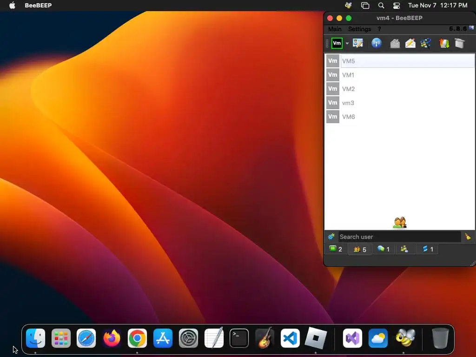Screen dimensions: 476x357
Task: Open the cloud weather app in the Dock
Action: (x=378, y=338)
